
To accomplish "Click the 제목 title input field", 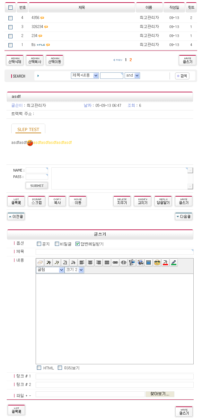I will (115, 252).
